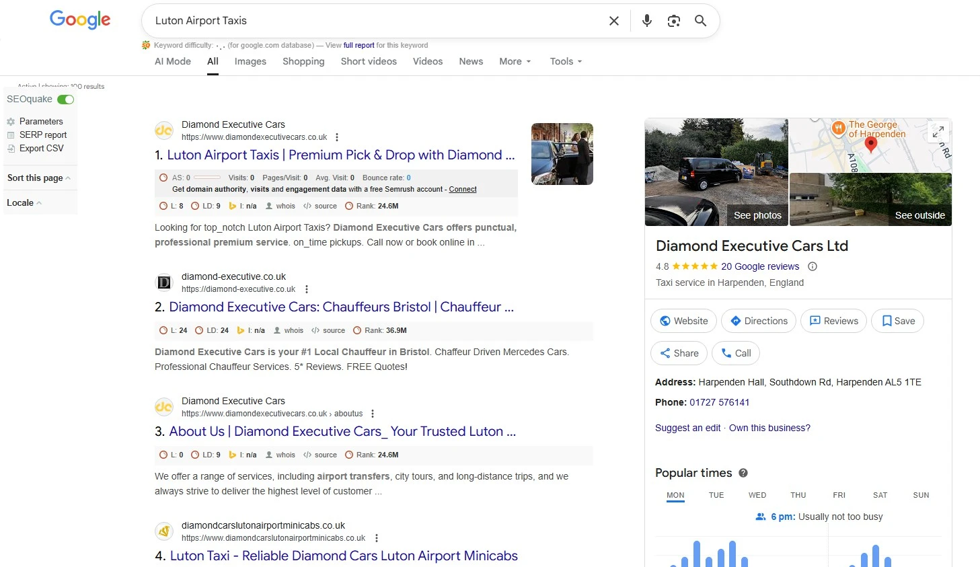
Task: Switch to the Images tab
Action: pyautogui.click(x=250, y=61)
